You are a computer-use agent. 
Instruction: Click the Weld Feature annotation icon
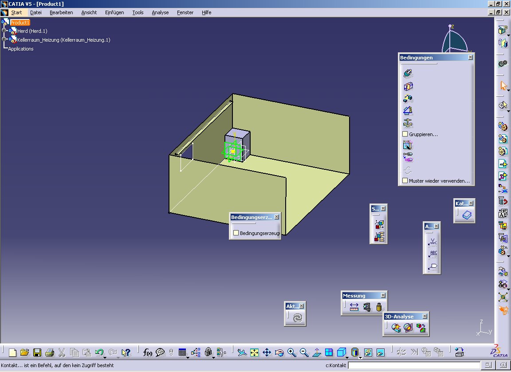coord(432,241)
